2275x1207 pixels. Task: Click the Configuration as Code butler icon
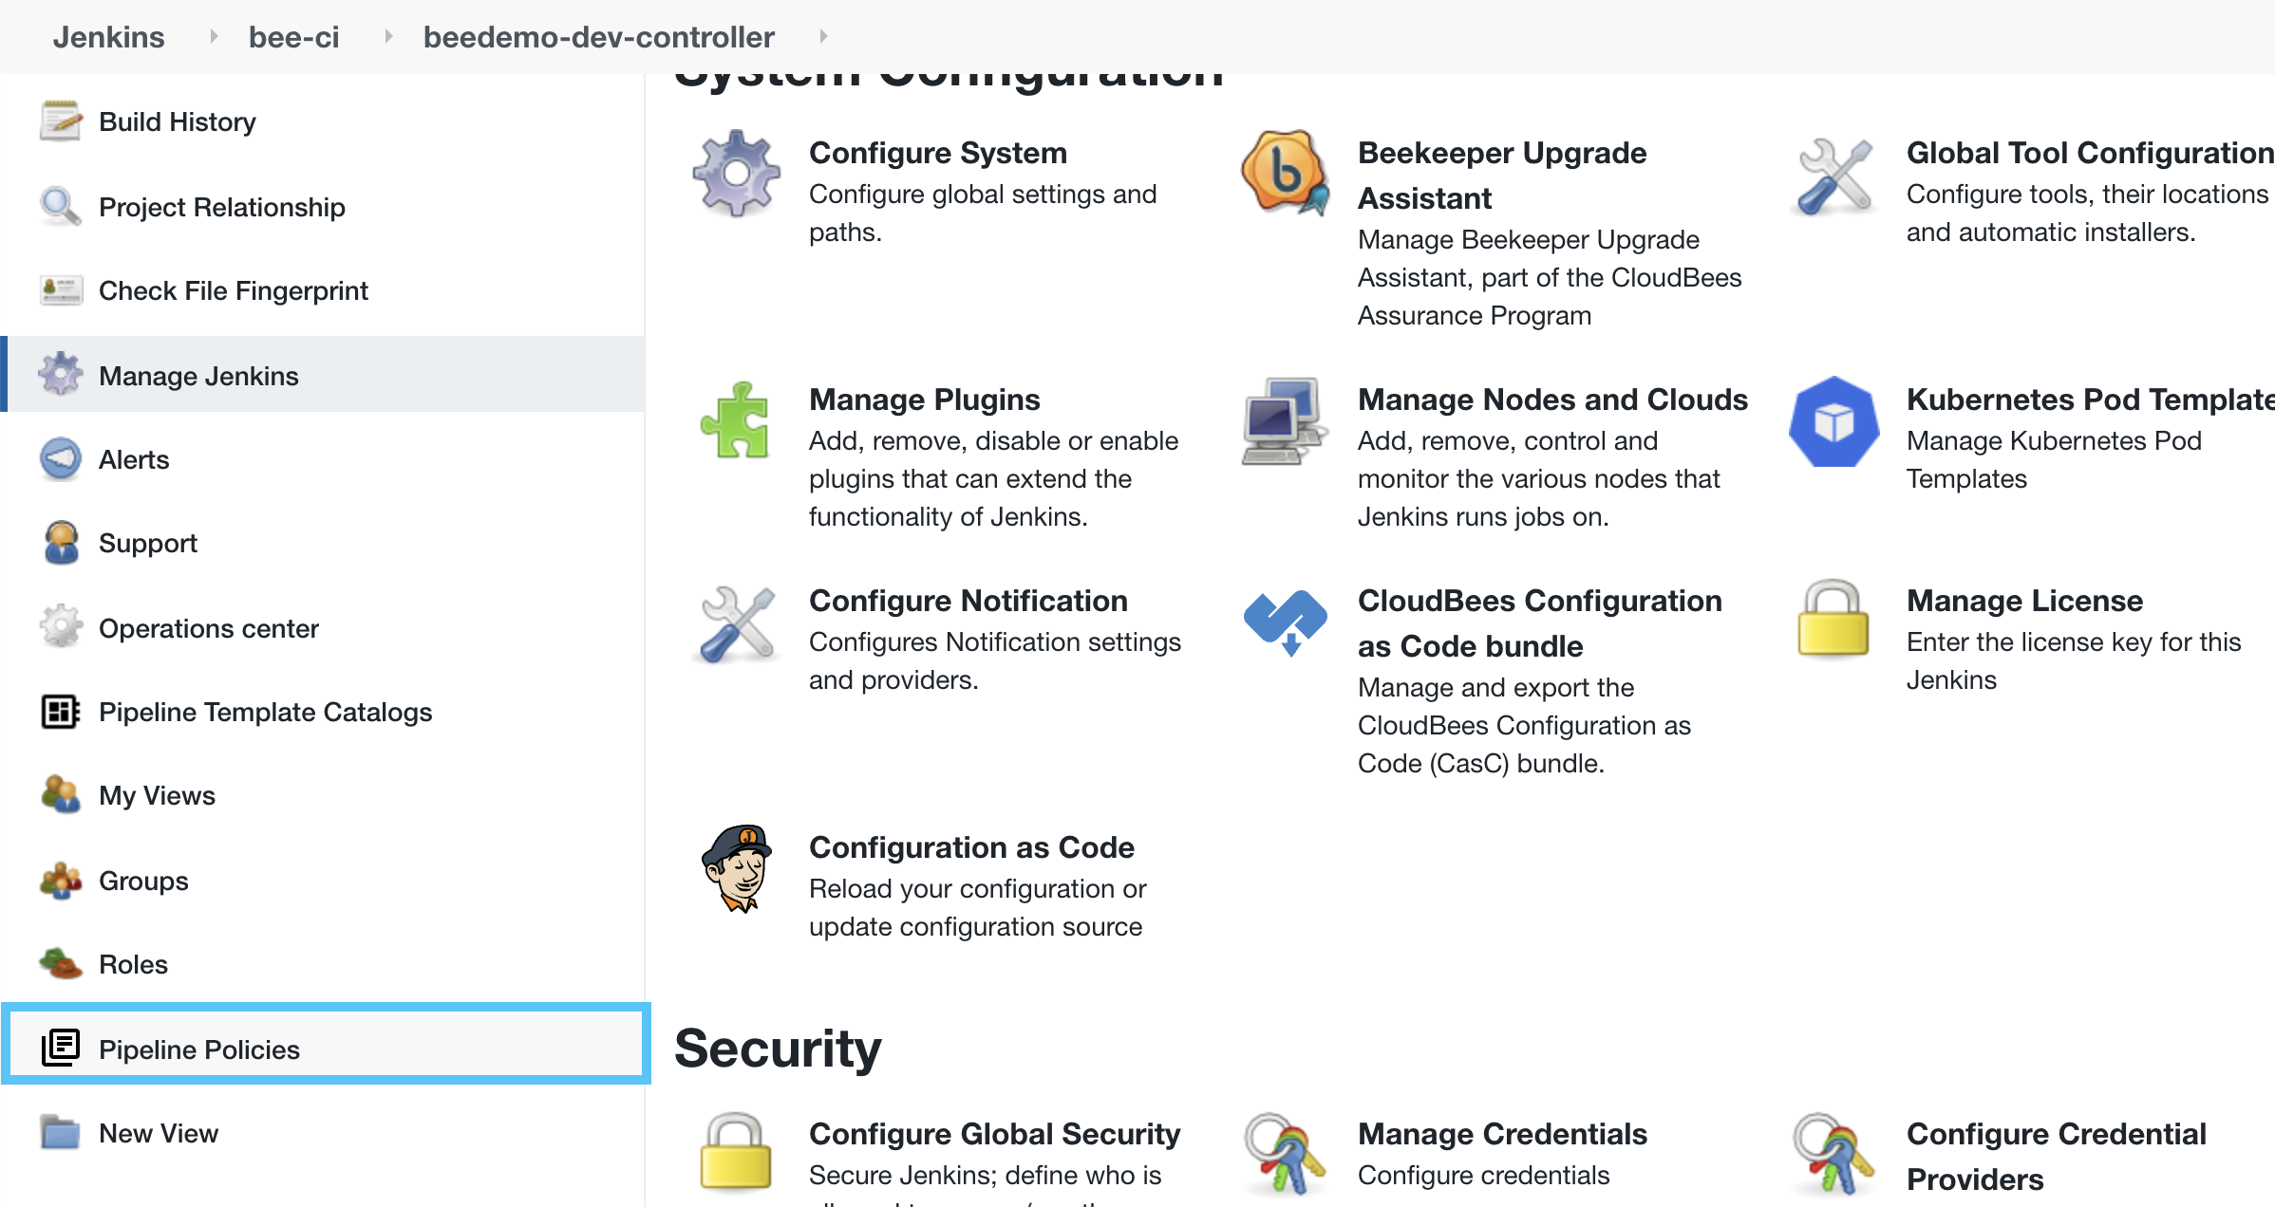click(736, 868)
